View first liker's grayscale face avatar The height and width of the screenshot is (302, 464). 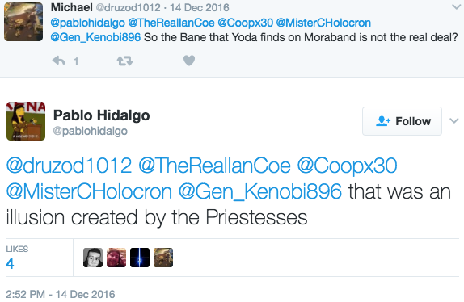coord(93,258)
